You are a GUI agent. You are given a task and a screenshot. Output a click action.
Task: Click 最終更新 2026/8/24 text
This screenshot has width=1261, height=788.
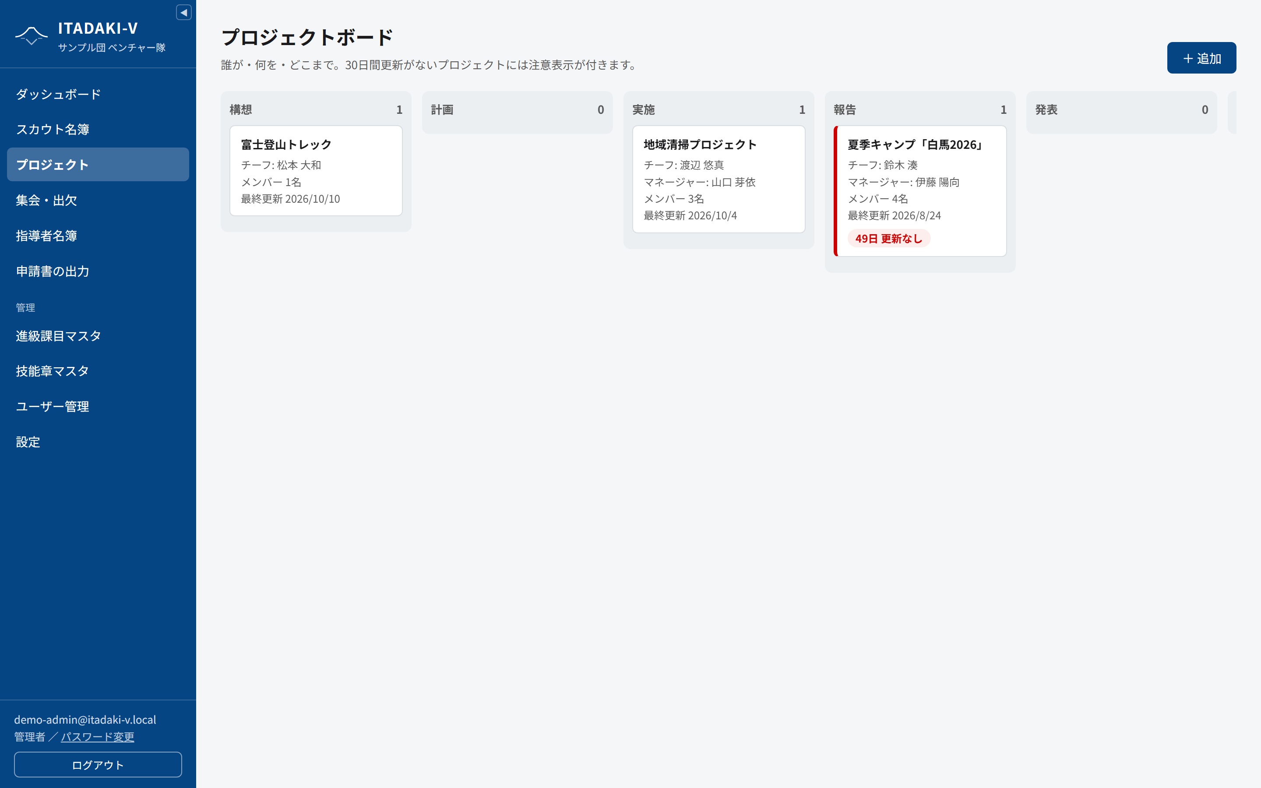pyautogui.click(x=894, y=215)
